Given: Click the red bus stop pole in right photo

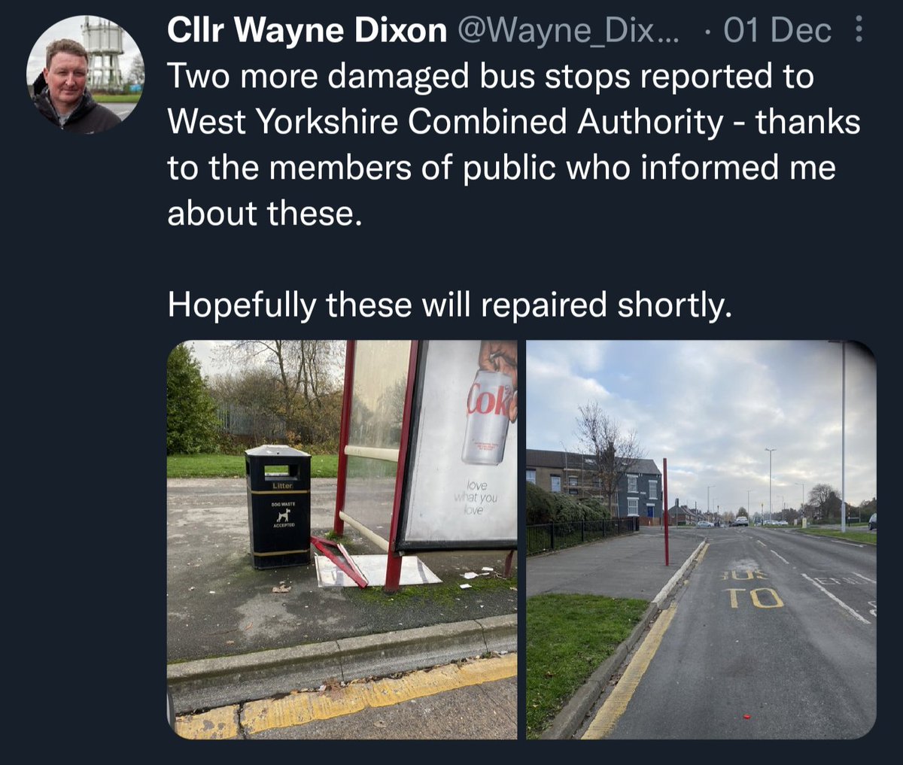Looking at the screenshot, I should click(666, 512).
